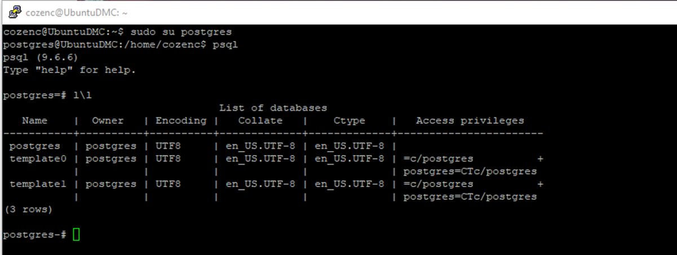
Task: Click the 'psql' command on second line
Action: click(x=225, y=44)
